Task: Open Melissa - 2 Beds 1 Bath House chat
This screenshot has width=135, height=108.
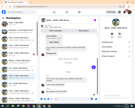Action: [18, 62]
